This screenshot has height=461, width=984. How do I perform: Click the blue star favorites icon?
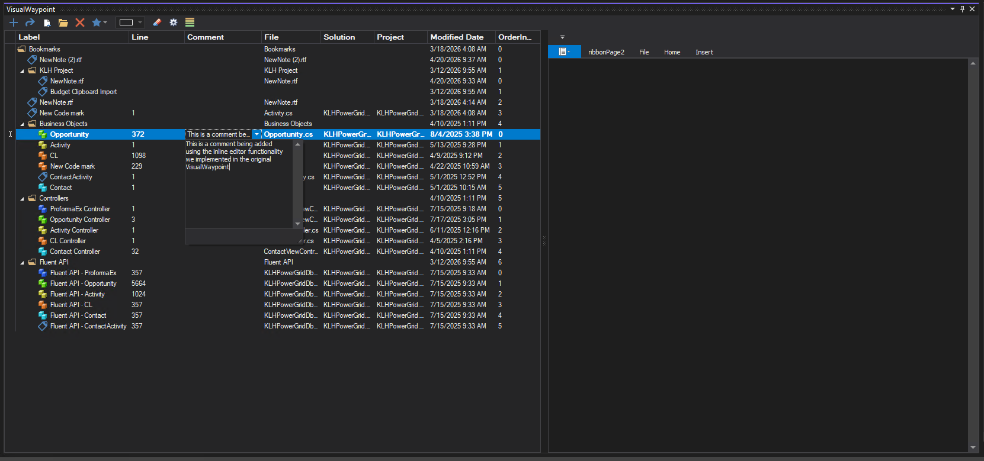96,22
